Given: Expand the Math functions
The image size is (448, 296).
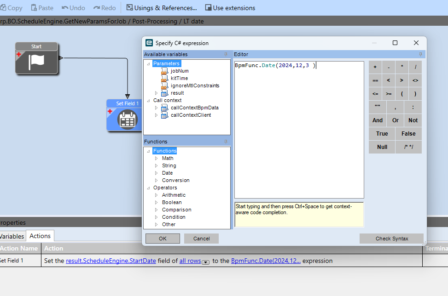Looking at the screenshot, I should pyautogui.click(x=156, y=158).
